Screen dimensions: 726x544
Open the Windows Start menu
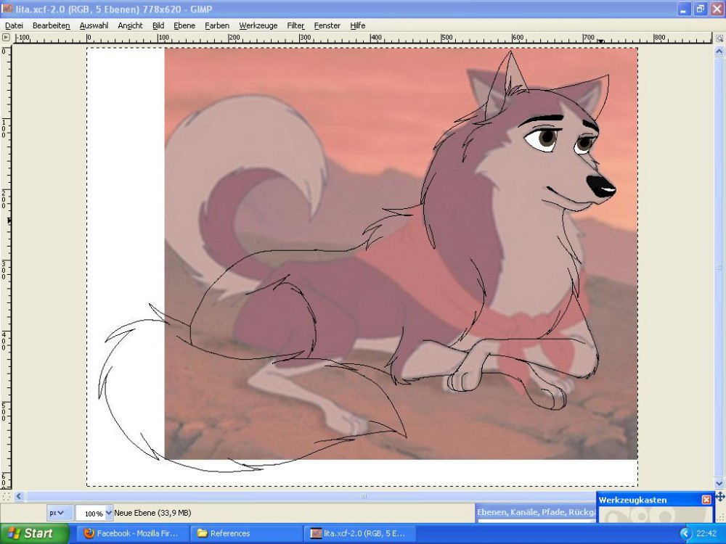33,533
